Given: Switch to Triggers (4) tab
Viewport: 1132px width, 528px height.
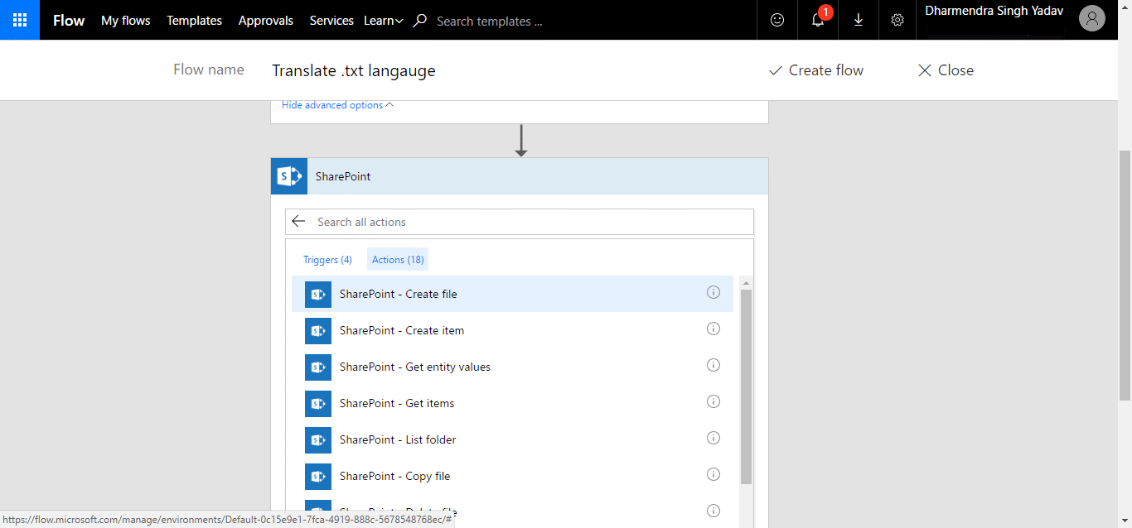Looking at the screenshot, I should click(327, 260).
